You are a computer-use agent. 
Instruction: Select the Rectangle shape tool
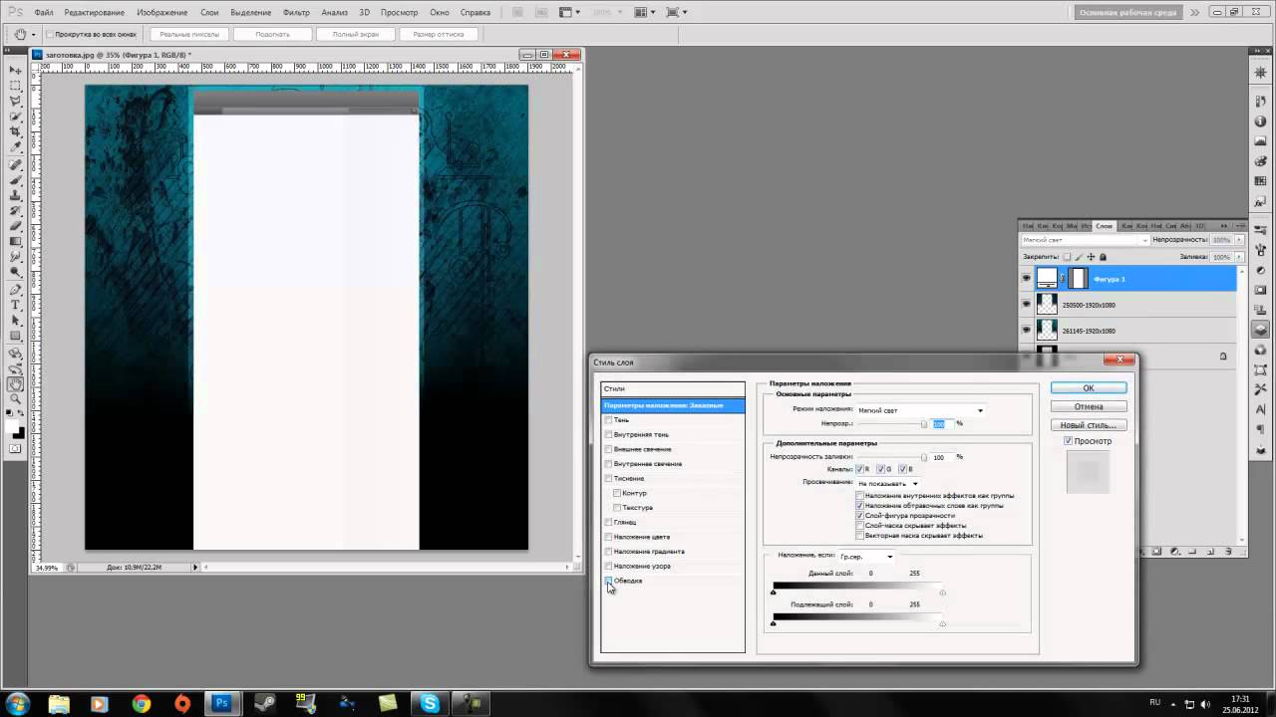16,336
